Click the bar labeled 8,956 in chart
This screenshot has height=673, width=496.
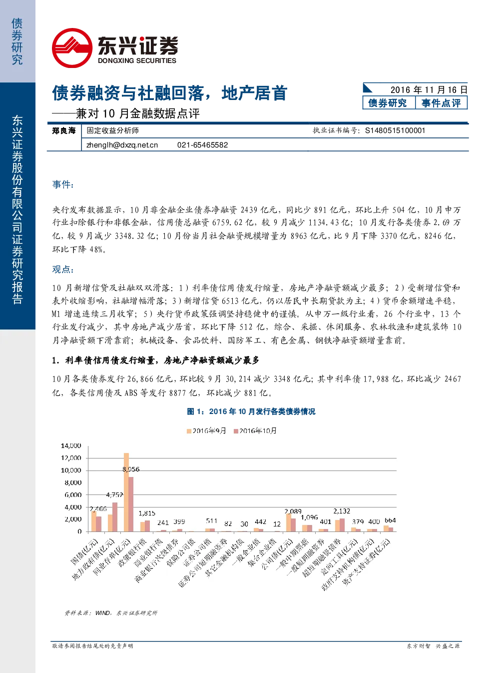click(131, 504)
